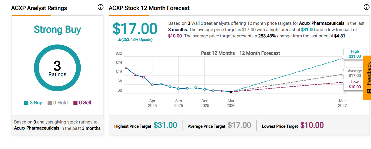Select the Low $10.00 forecast label
Screen dimensions: 371x149
(355, 85)
